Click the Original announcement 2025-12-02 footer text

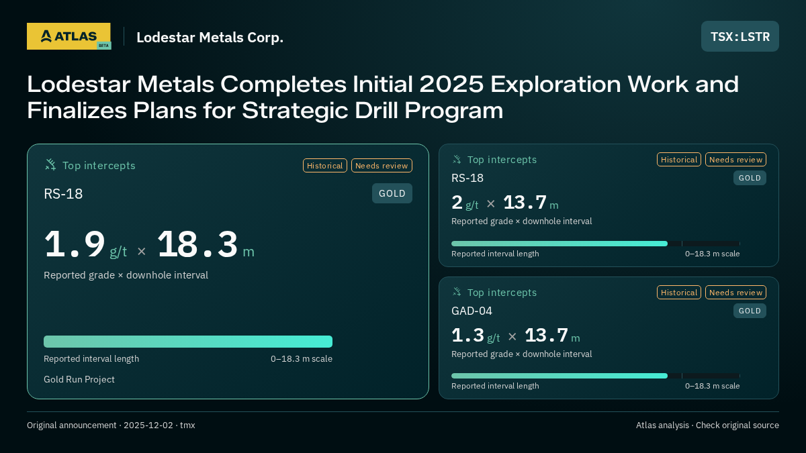[x=111, y=425]
